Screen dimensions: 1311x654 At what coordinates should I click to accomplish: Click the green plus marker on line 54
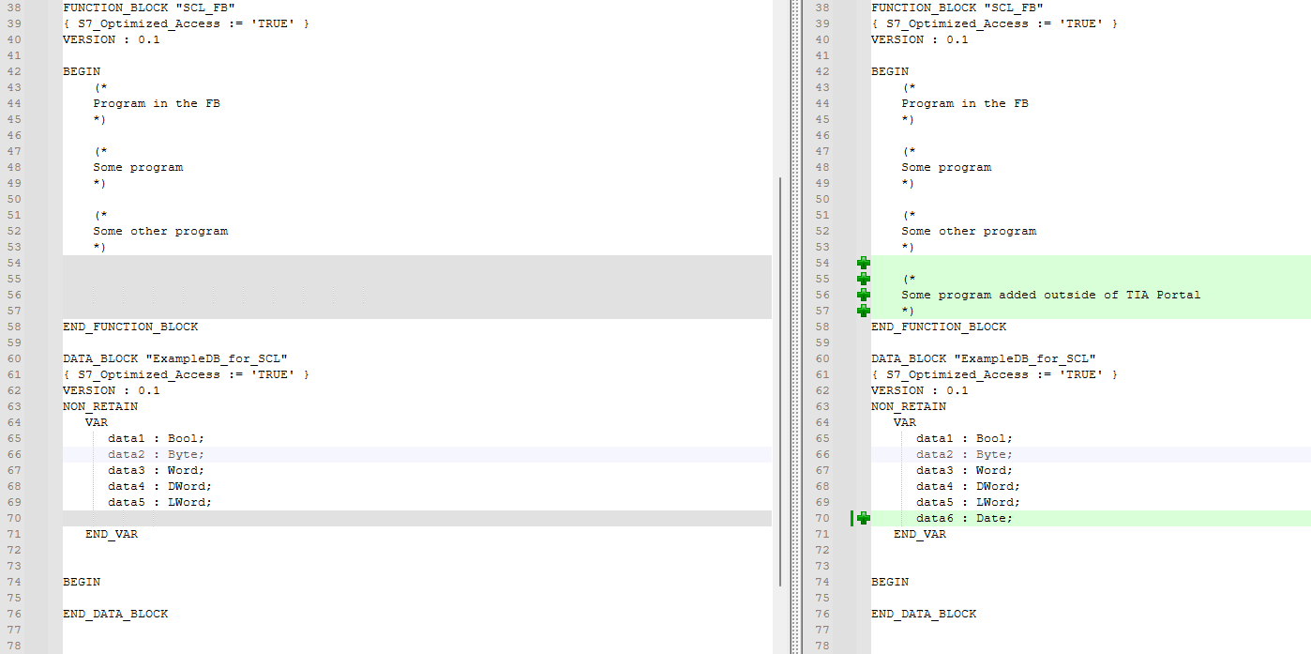pos(863,264)
